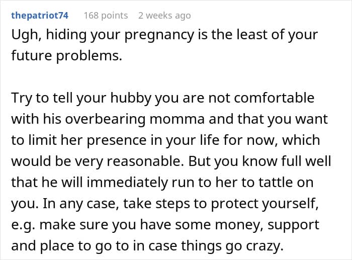Click the line ending with future problems.
Screen dimensions: 352x260
[67, 56]
